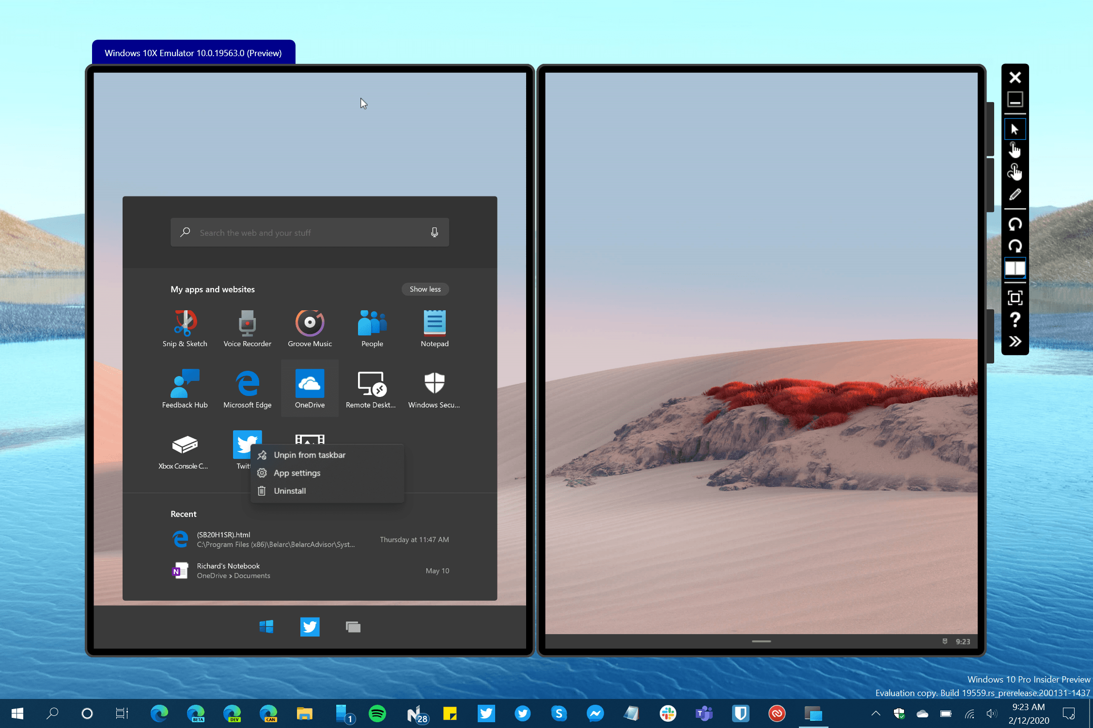Select Uninstall from the context menu
The width and height of the screenshot is (1093, 728).
click(x=290, y=491)
